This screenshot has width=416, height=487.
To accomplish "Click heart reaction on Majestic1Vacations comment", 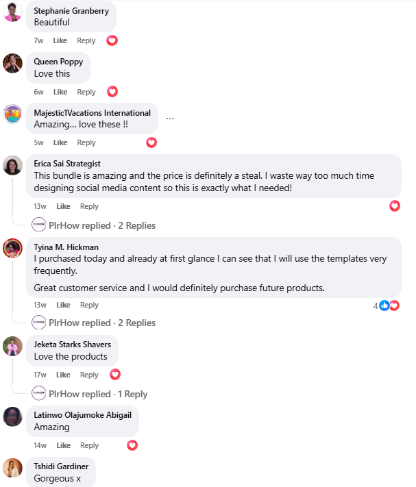I will 151,142.
